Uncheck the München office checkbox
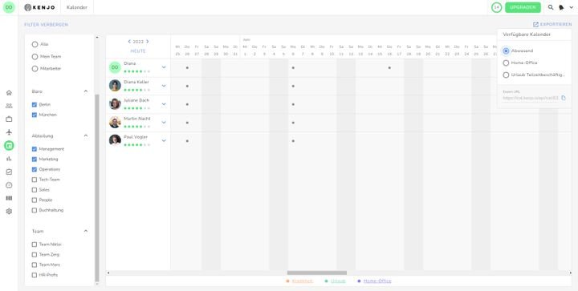The image size is (578, 291). point(35,115)
